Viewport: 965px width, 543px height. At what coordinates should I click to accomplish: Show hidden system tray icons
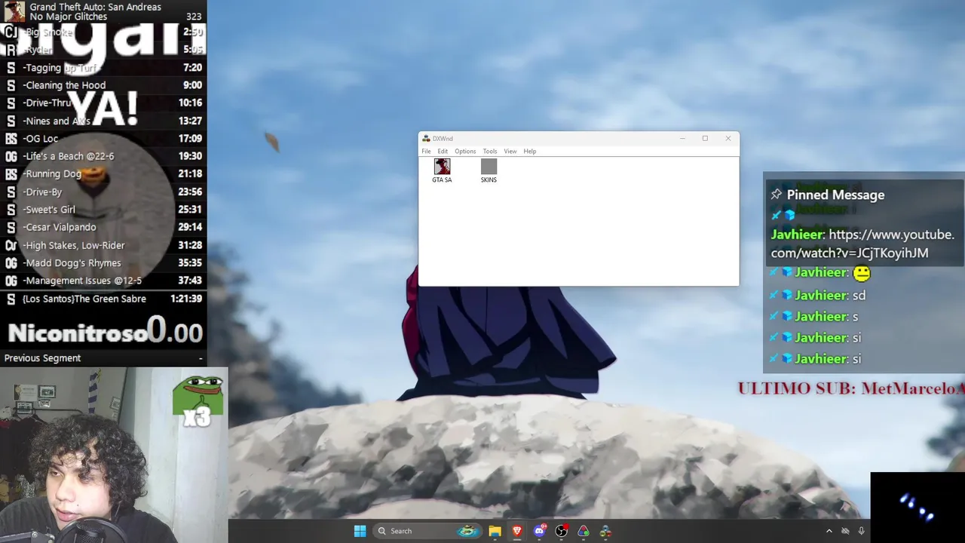coord(829,531)
